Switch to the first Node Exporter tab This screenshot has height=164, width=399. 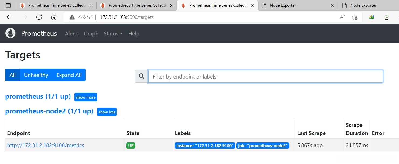tap(283, 5)
